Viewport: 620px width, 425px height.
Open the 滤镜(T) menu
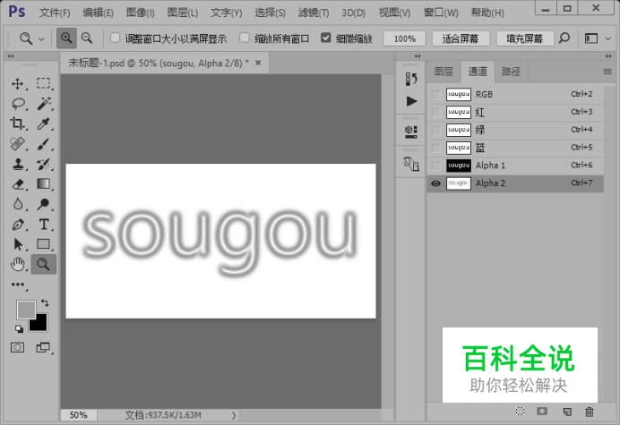[314, 13]
